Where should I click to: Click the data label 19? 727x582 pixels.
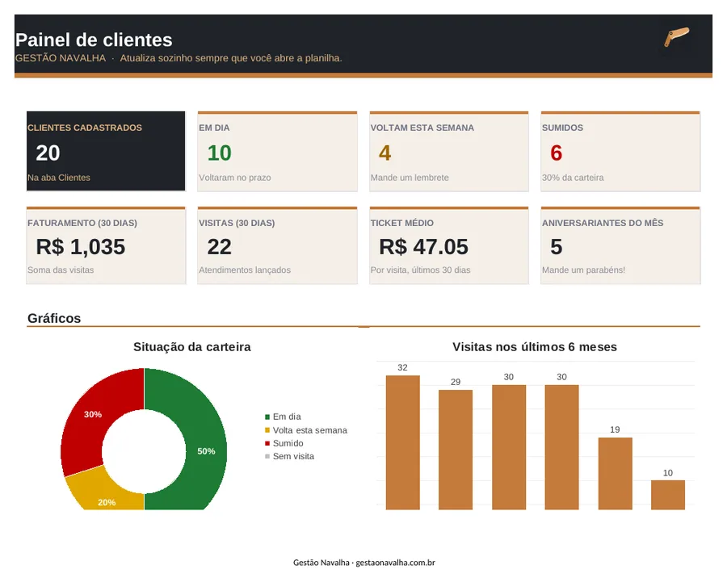coord(615,429)
